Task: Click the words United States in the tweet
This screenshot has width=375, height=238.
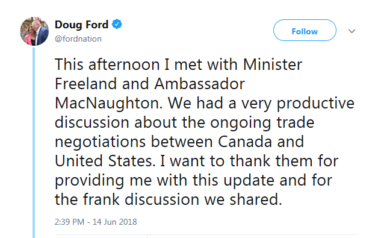Action: coord(104,161)
